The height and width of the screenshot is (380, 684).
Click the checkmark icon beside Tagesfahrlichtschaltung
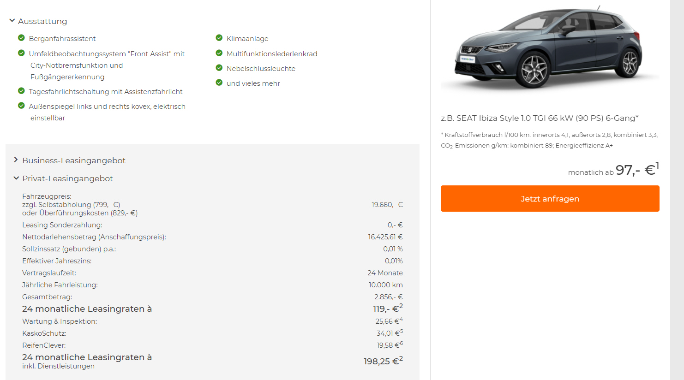click(x=21, y=91)
